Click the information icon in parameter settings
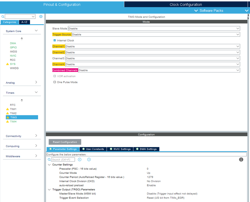Viewport: 250px width, 202px height. pos(241,160)
